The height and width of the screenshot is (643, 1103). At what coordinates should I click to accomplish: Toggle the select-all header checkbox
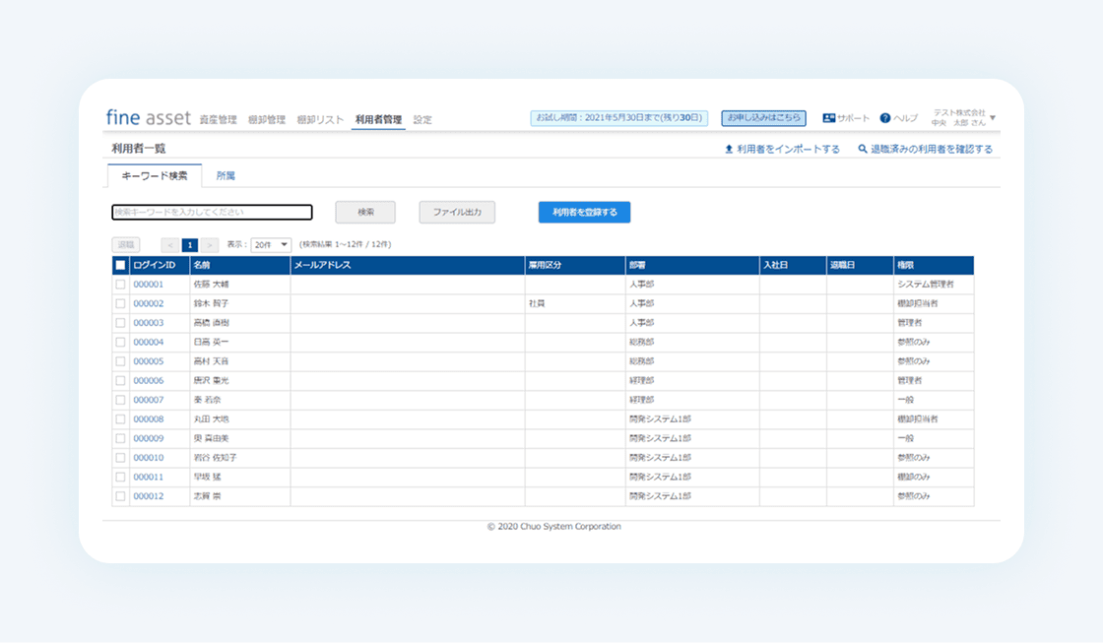tap(120, 265)
